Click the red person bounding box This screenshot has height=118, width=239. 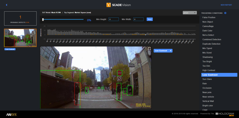77,94
